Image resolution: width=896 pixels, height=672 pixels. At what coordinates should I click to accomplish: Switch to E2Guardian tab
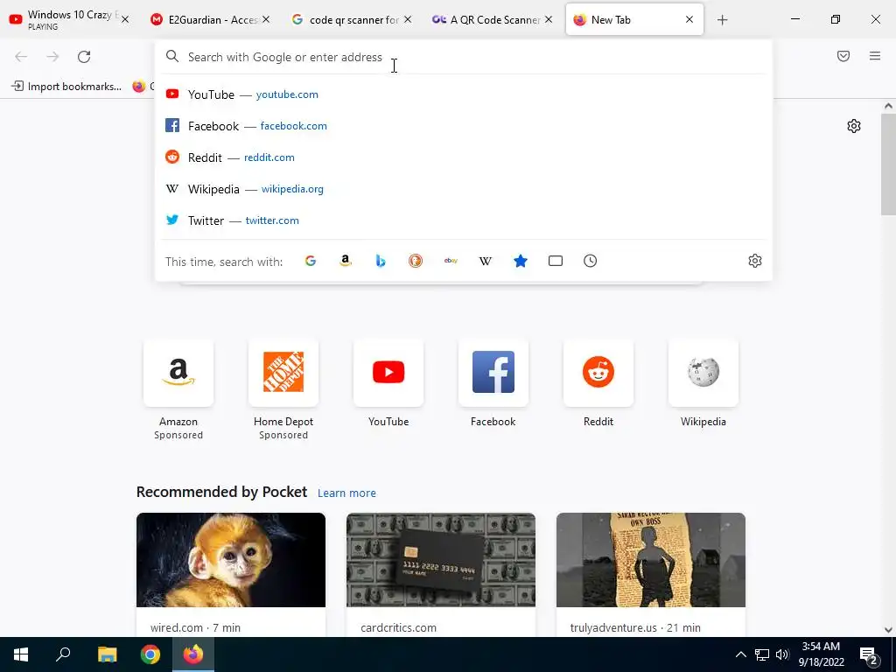tap(208, 19)
